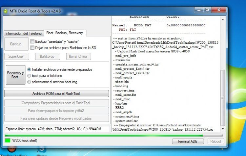The image size is (246, 156).
Task: Click the nodl_misc log line
Action: coord(122,99)
